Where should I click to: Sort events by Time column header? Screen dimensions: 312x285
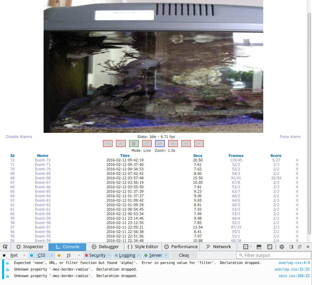click(x=125, y=156)
